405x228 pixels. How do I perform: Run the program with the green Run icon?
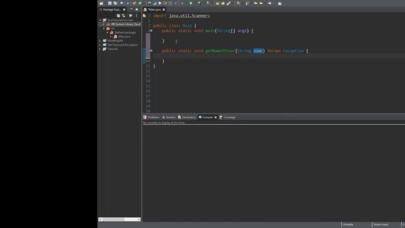(191, 3)
